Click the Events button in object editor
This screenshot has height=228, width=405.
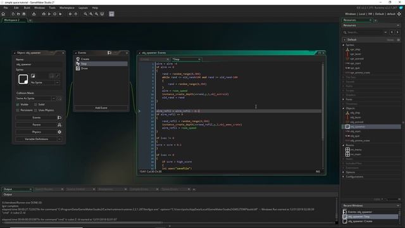pos(37,118)
